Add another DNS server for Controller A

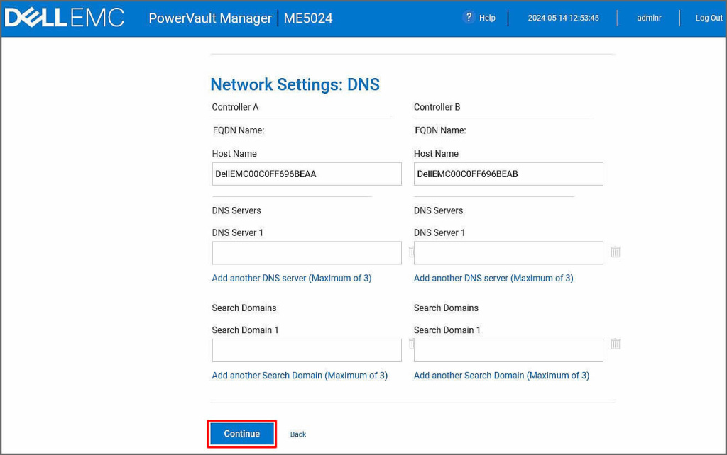pos(291,279)
